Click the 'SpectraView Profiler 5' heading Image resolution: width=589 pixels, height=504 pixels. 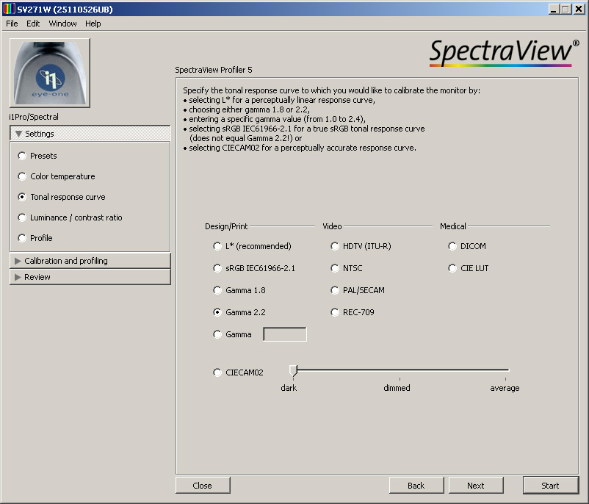click(x=214, y=70)
